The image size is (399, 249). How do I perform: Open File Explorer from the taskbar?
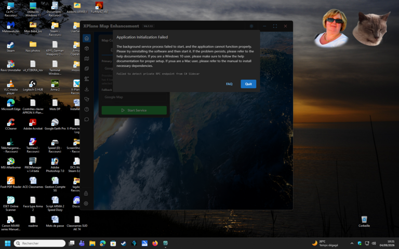pos(92,243)
